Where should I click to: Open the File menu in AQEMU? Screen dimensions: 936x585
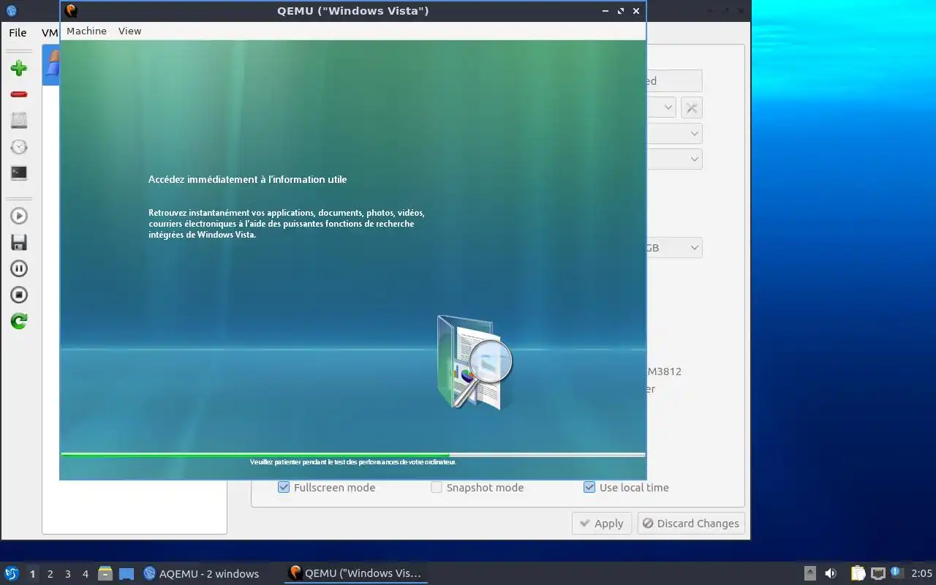[18, 32]
